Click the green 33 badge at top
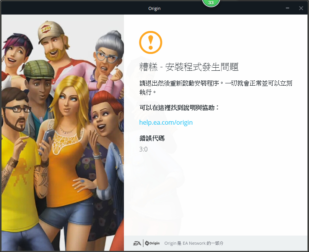Image resolution: width=309 pixels, height=252 pixels. tap(211, 3)
